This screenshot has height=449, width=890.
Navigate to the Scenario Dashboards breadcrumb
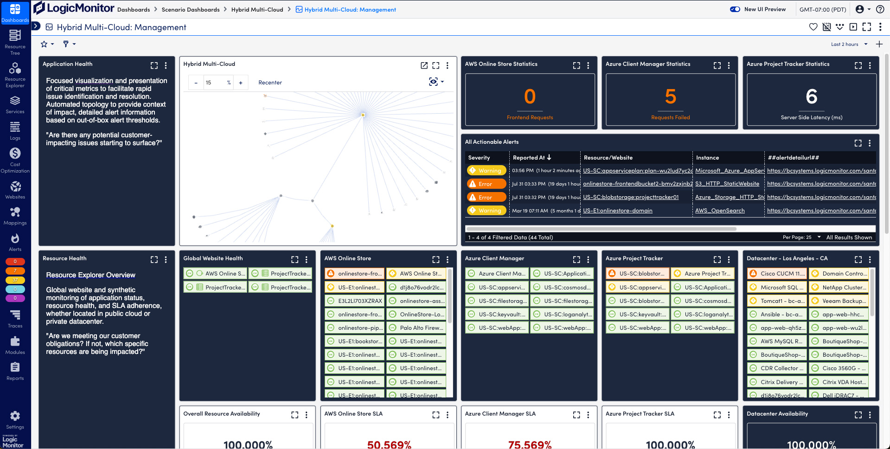point(191,9)
